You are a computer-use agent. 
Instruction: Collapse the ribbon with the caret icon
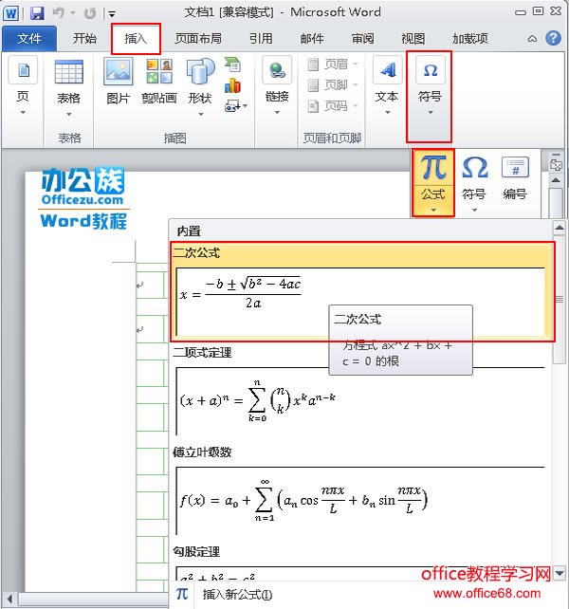point(532,39)
